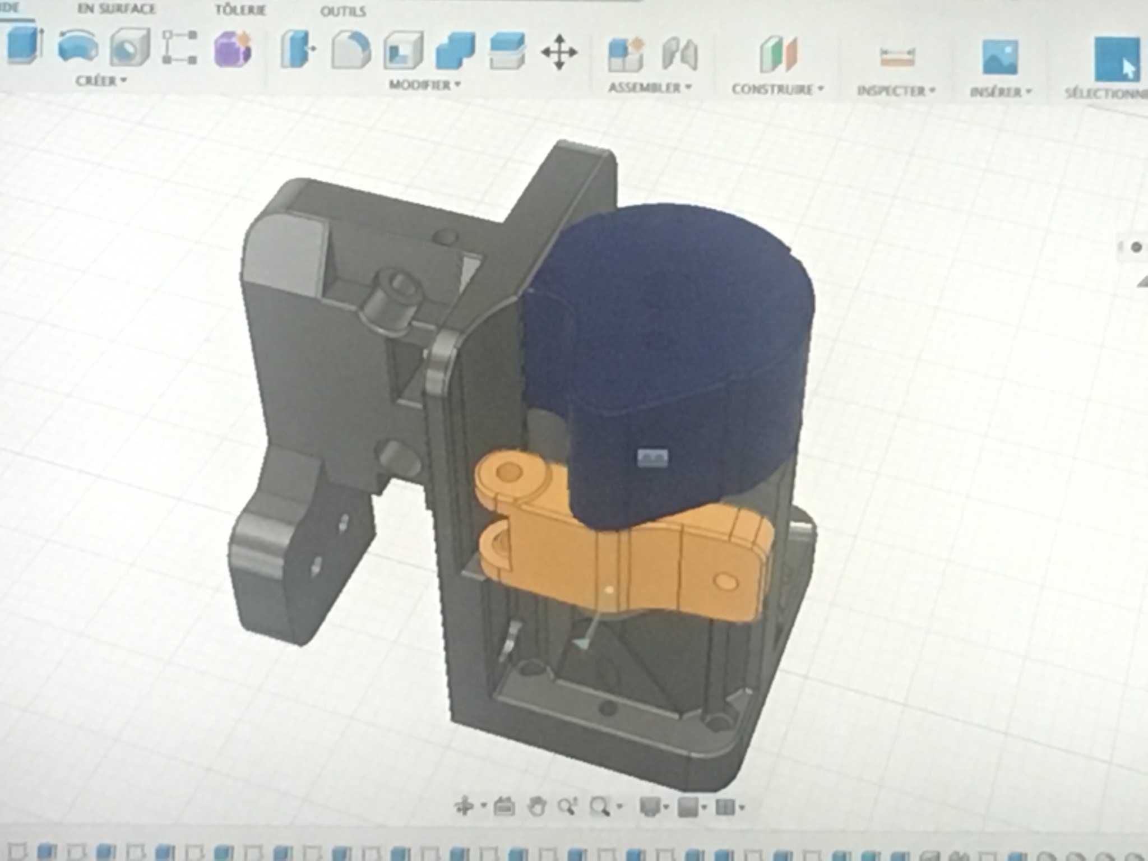
Task: Open the CRÉER dropdown menu
Action: 101,81
